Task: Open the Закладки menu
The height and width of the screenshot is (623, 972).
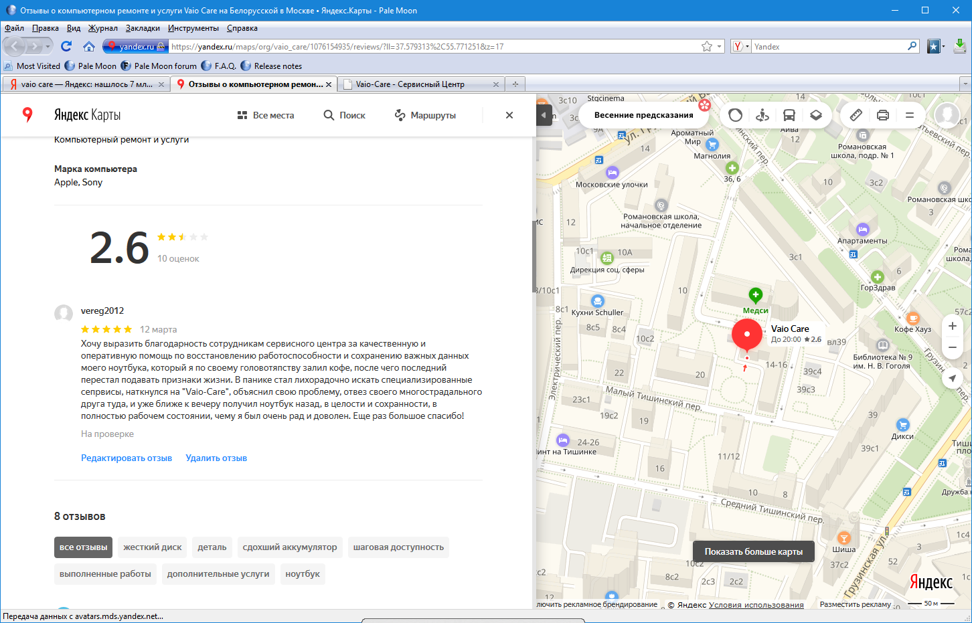Action: pyautogui.click(x=143, y=28)
